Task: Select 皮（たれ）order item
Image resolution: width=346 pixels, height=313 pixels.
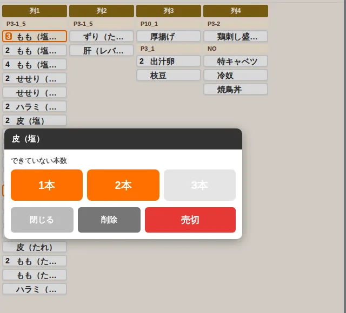Action: (35, 247)
